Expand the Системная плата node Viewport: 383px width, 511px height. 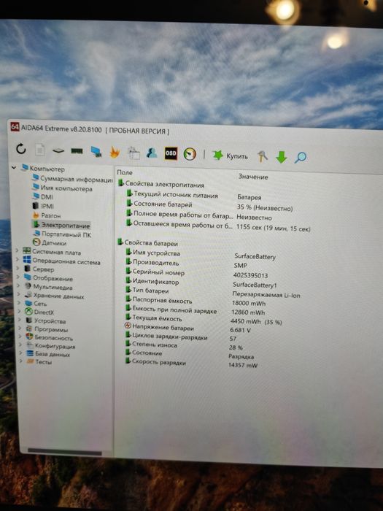17,250
